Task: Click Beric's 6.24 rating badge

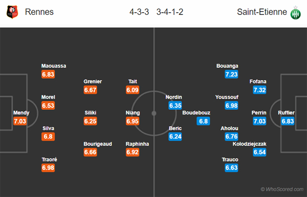Action: (x=175, y=136)
